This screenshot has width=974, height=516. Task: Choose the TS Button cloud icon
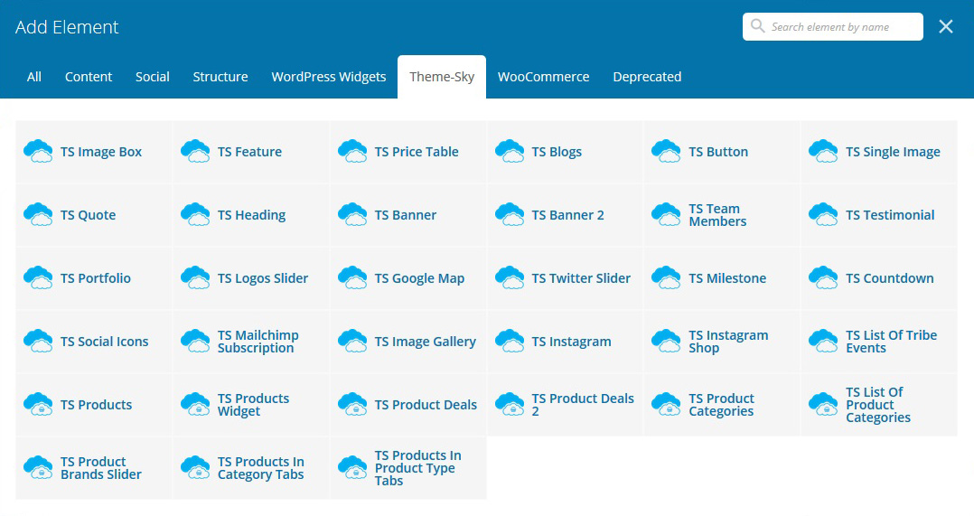coord(666,152)
